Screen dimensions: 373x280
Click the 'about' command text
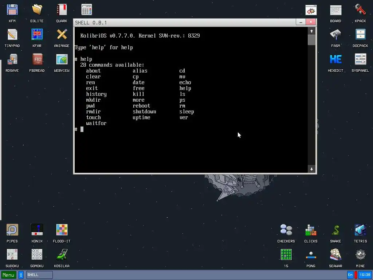click(93, 71)
